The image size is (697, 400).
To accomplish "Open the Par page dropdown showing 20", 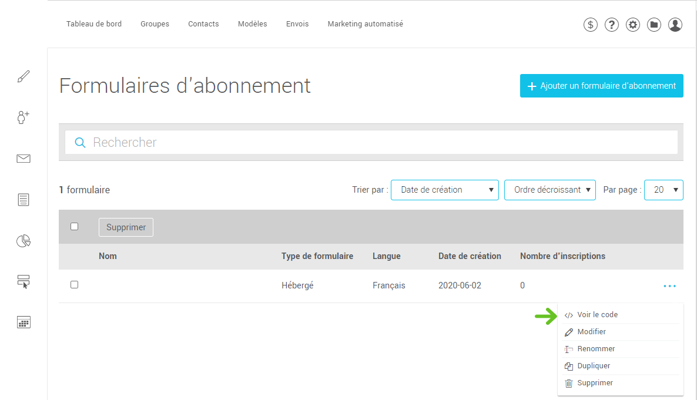I will point(664,190).
